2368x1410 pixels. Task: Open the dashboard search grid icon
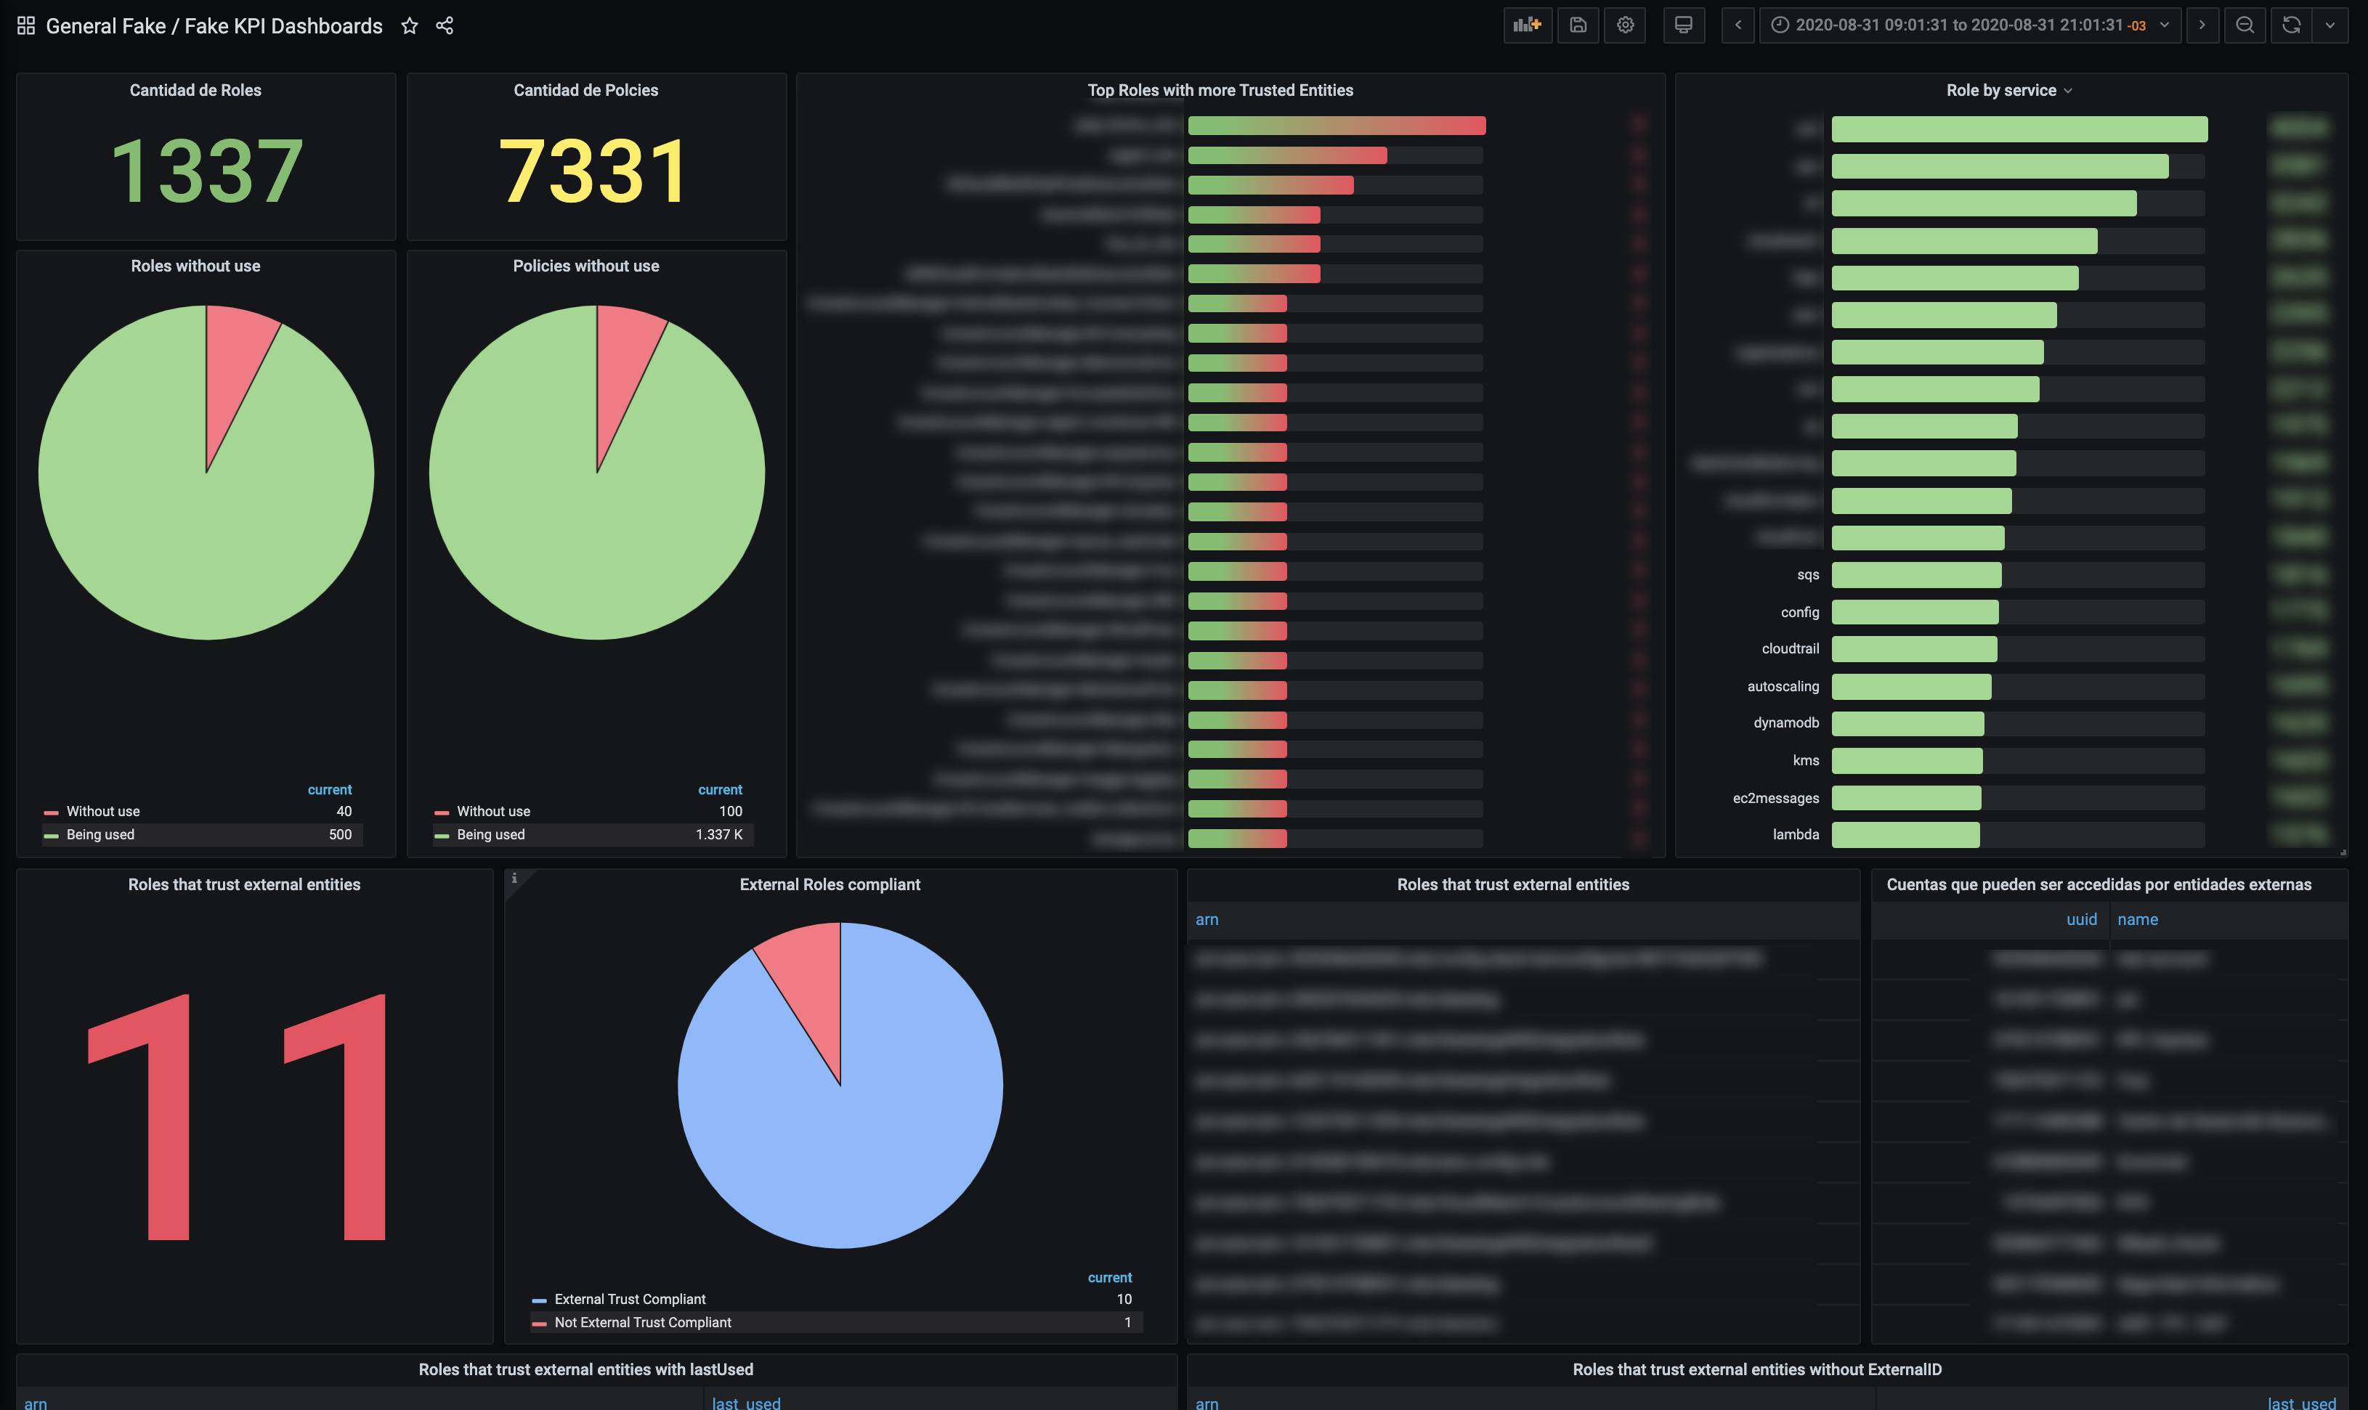[x=25, y=25]
